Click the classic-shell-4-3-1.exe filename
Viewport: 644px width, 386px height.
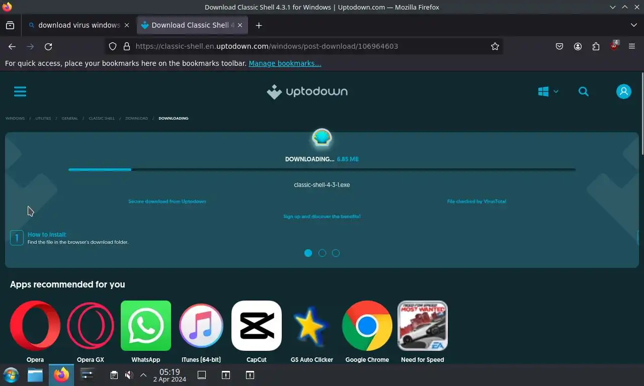pyautogui.click(x=322, y=185)
